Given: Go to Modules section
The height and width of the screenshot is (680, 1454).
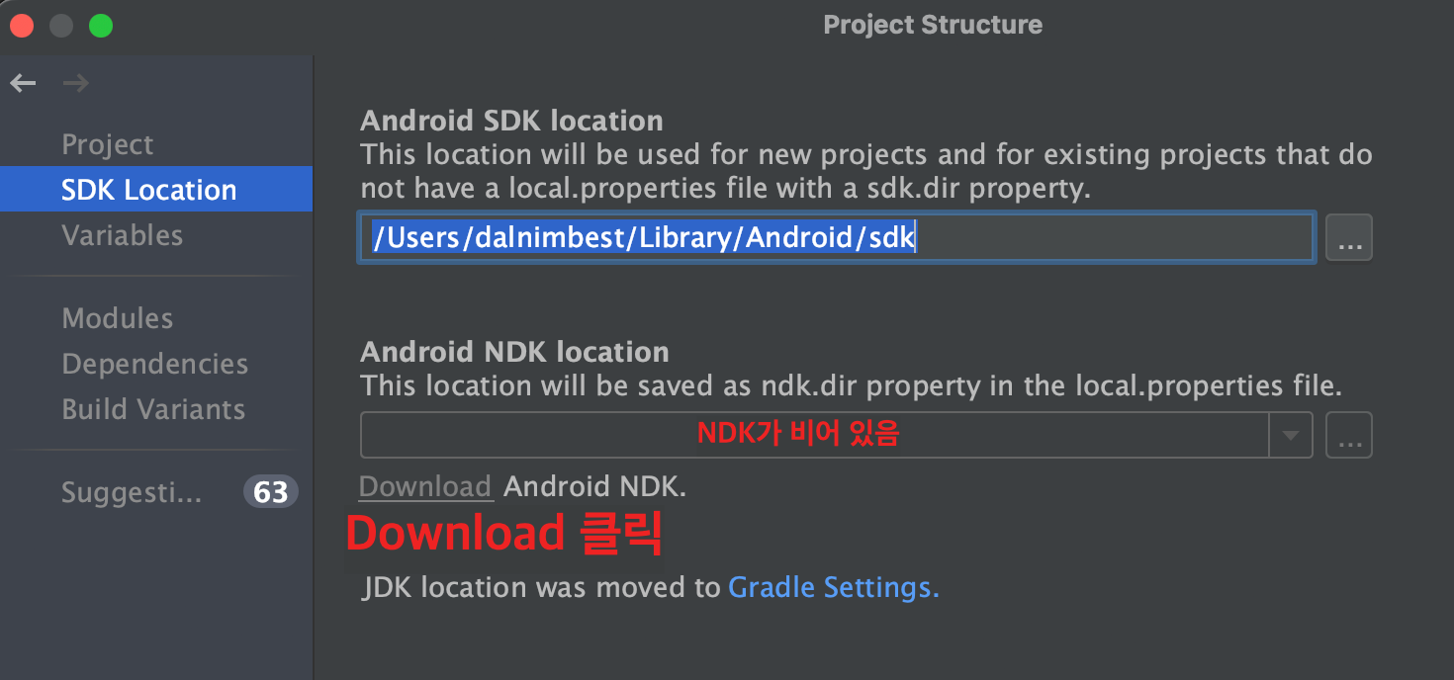Looking at the screenshot, I should 118,318.
